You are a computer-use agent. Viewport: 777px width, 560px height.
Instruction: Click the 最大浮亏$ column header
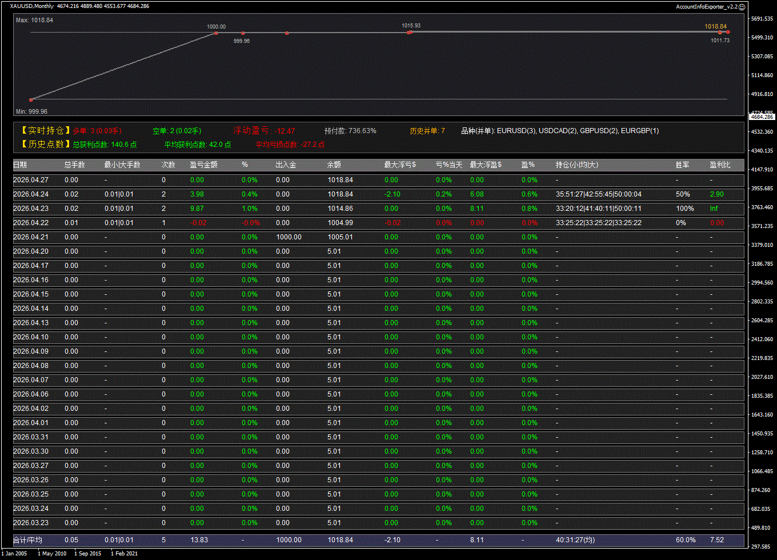400,165
